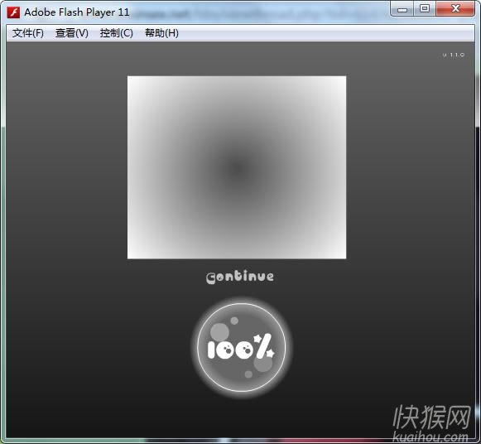Click the kuaihou.com watermark text
Screen dimensions: 481x444
(x=430, y=437)
